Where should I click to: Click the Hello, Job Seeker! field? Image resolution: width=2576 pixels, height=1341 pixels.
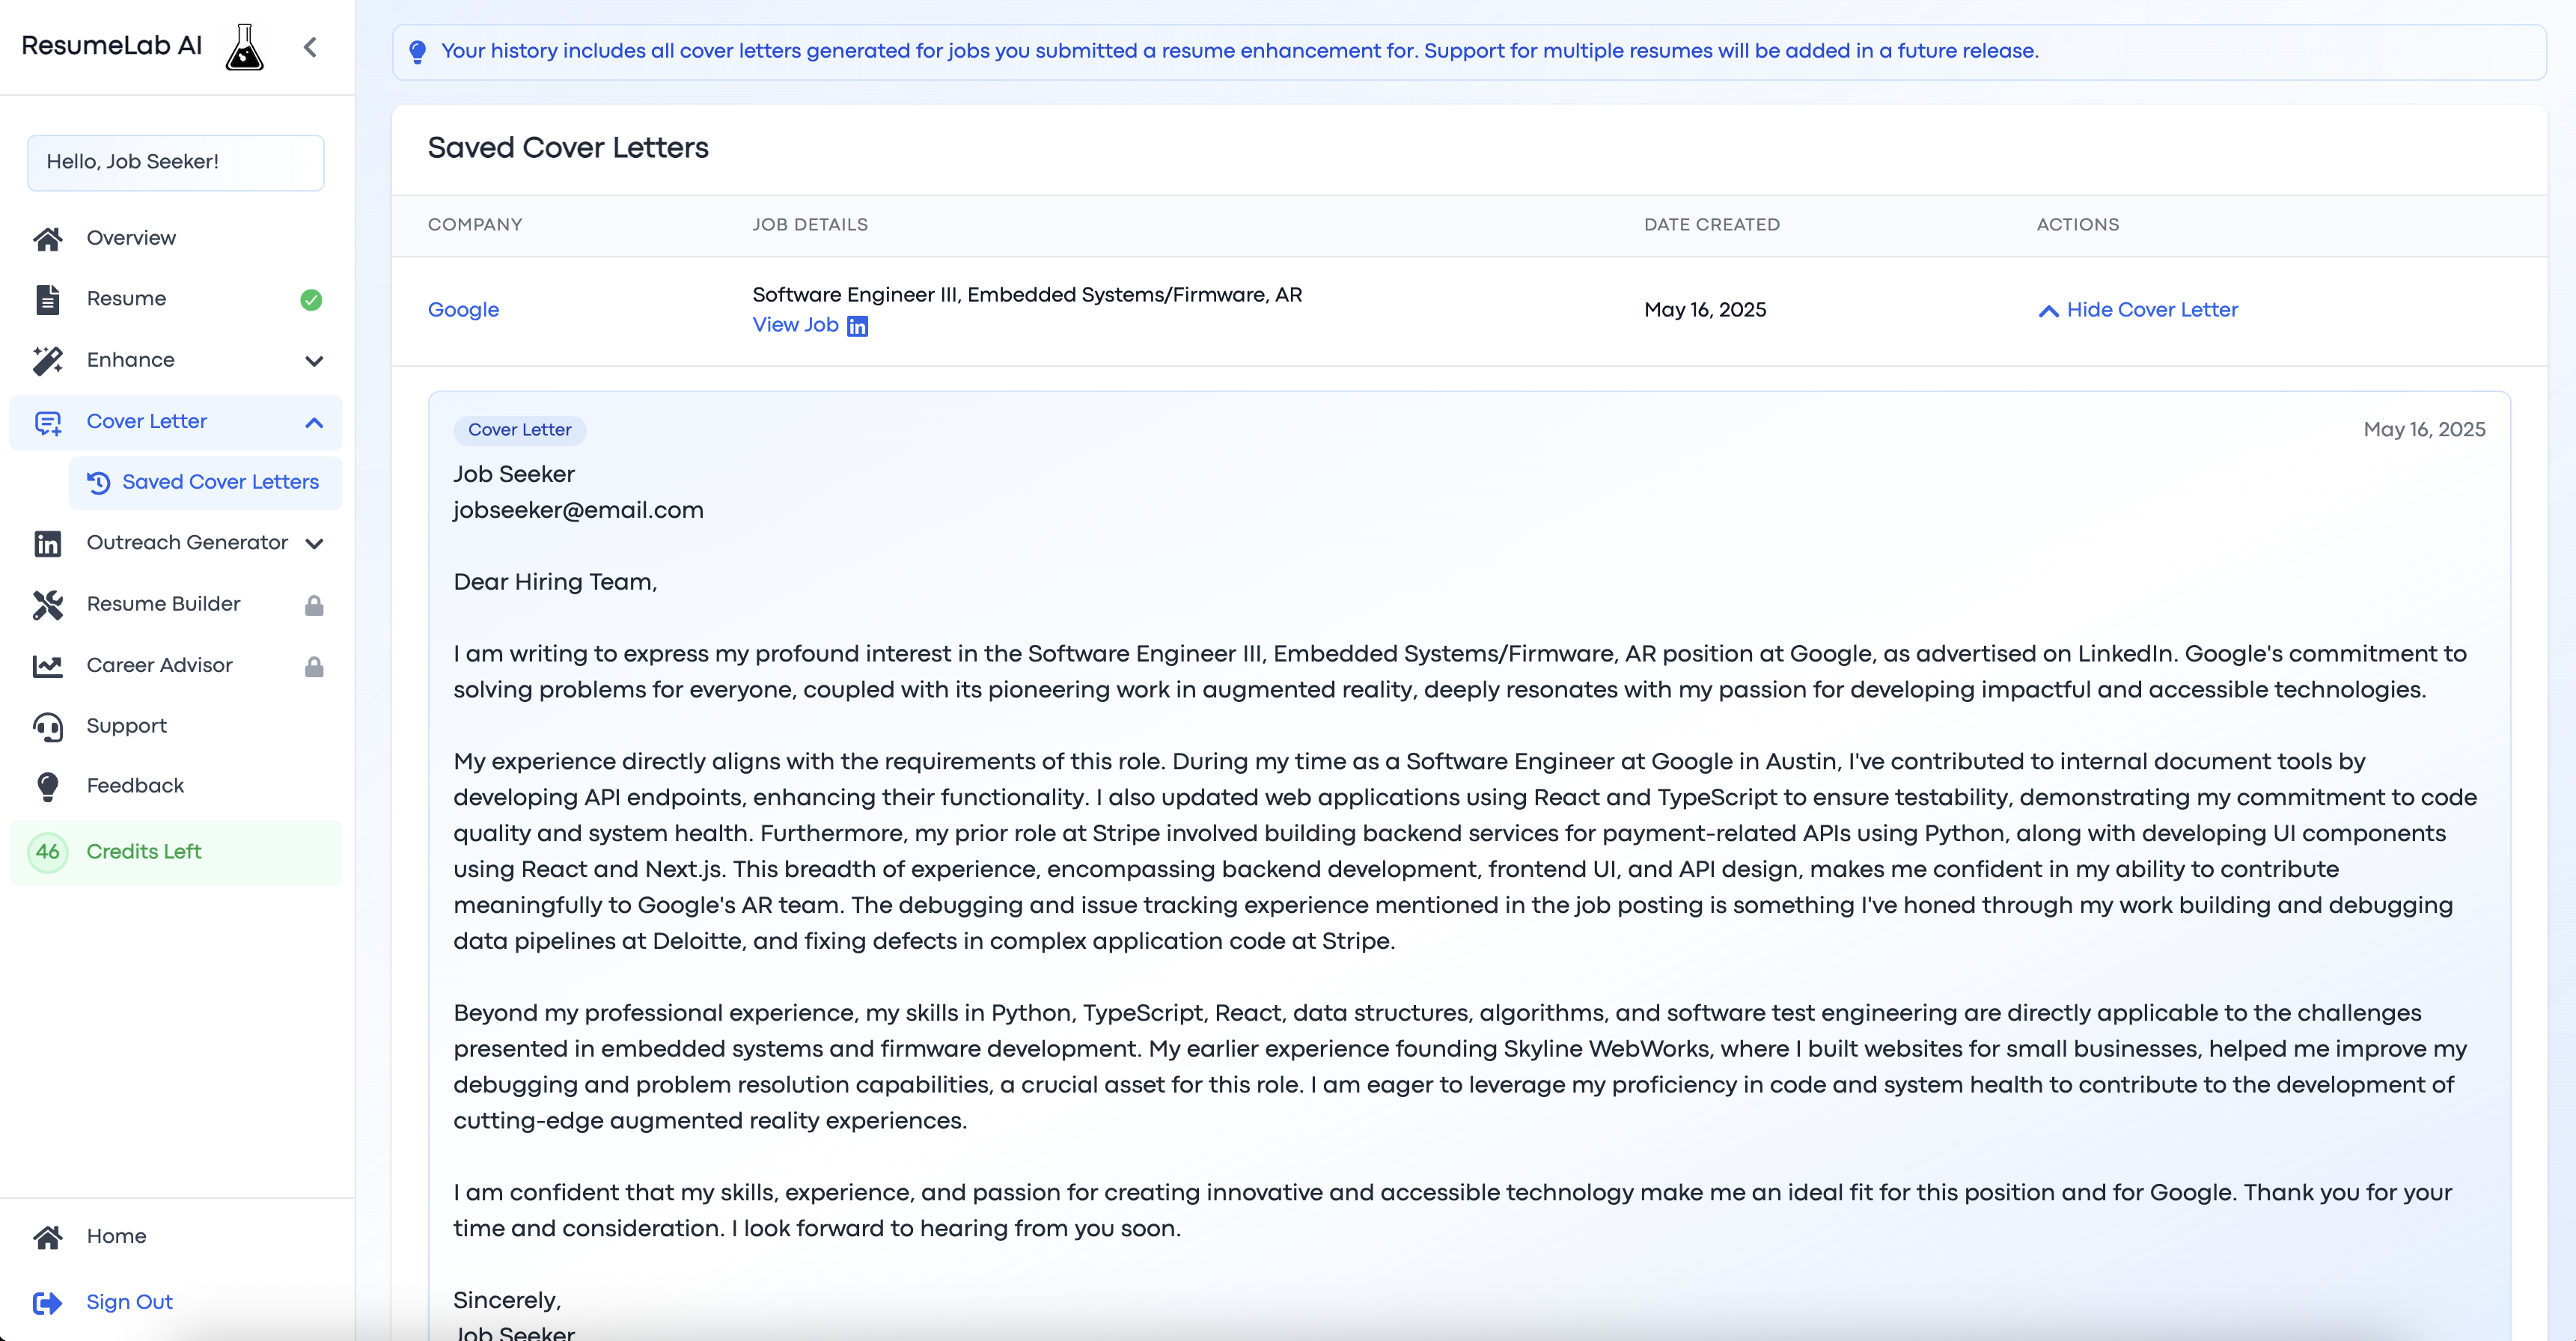[175, 162]
